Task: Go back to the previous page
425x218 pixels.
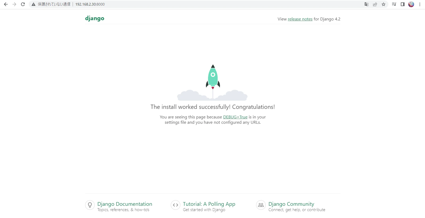Action: point(6,4)
